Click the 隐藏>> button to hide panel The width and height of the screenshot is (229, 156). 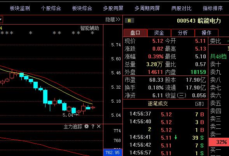click(113, 19)
